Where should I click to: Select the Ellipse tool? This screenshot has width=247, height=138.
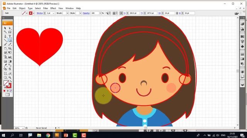tap(10, 40)
